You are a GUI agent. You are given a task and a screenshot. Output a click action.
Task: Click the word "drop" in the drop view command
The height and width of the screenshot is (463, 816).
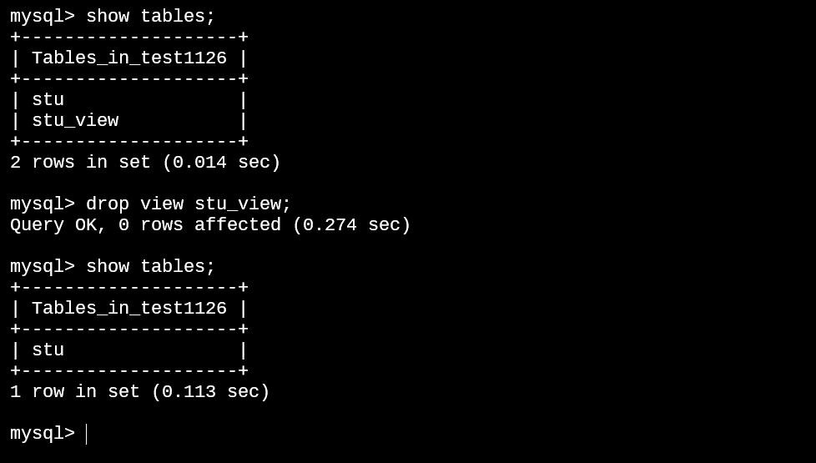(x=107, y=204)
